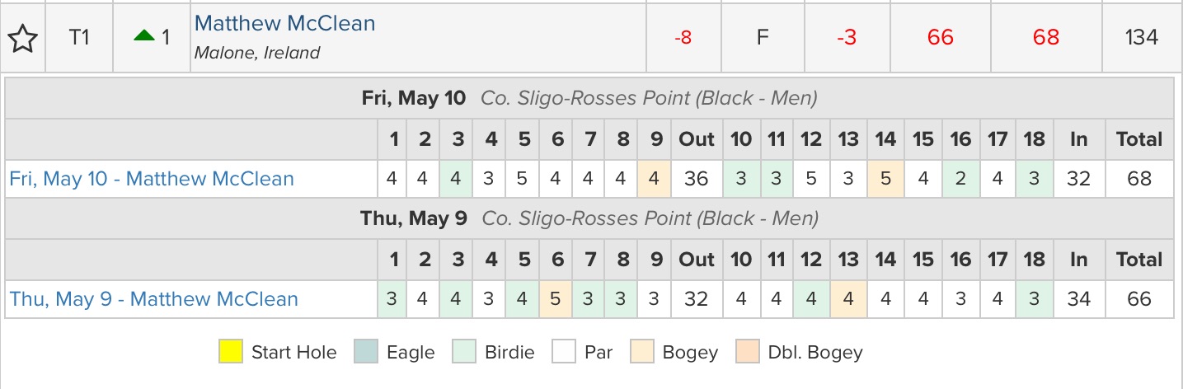1183x389 pixels.
Task: Click the red 66 round score
Action: click(x=940, y=38)
